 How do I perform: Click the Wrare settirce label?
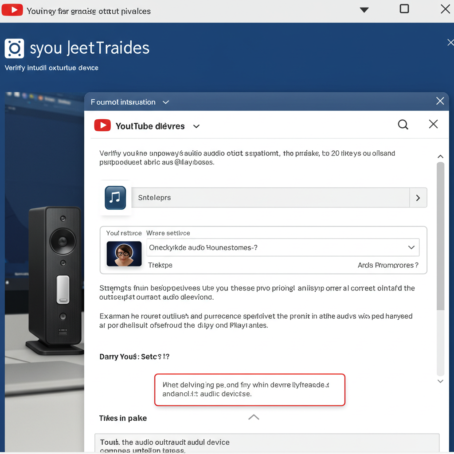[168, 233]
